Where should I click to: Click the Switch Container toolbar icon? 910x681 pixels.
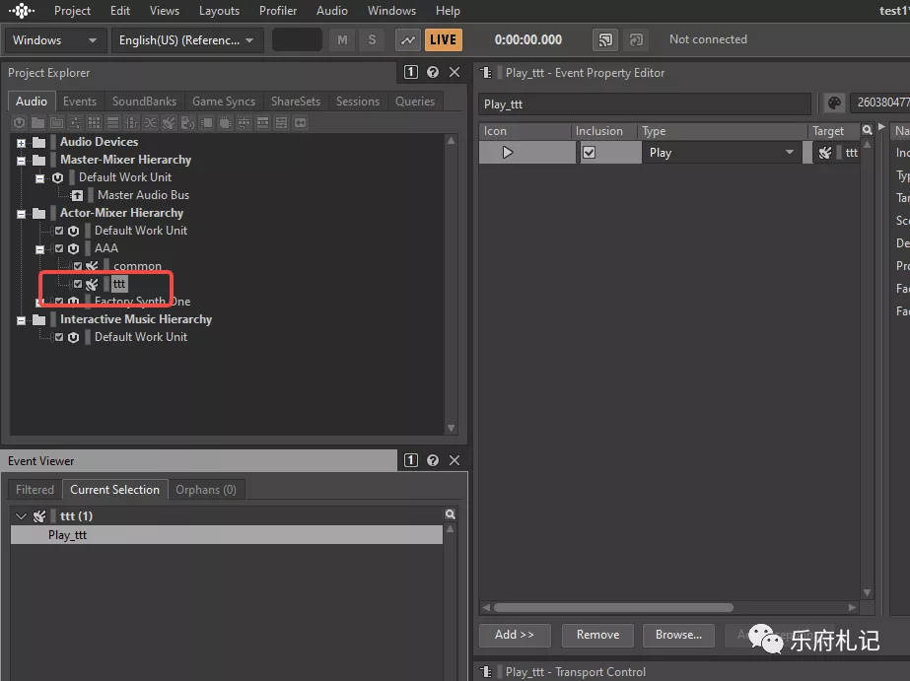coord(132,122)
